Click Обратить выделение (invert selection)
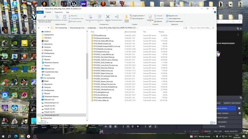Image resolution: width=248 pixels, height=139 pixels. tap(175, 21)
